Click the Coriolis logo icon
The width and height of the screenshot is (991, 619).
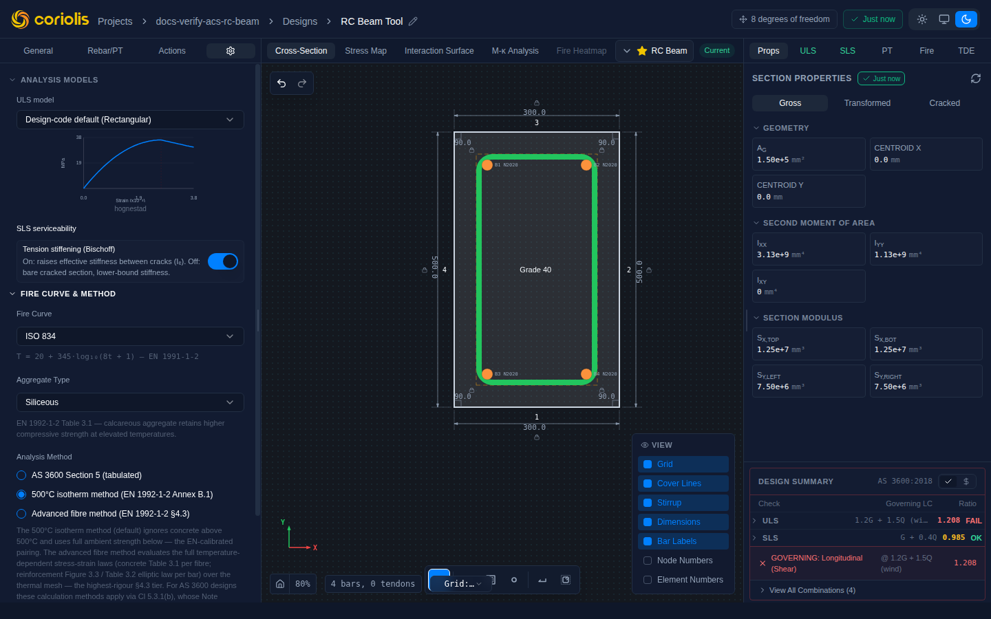20,19
